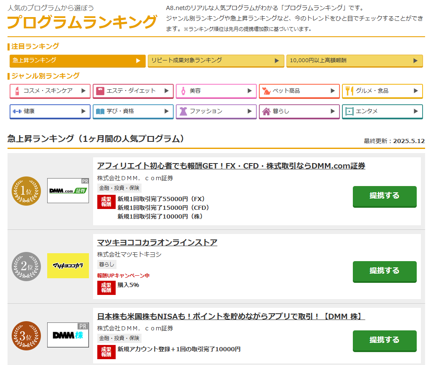Open the ペット商品 genre ranking
Image resolution: width=428 pixels, height=365 pixels.
299,91
